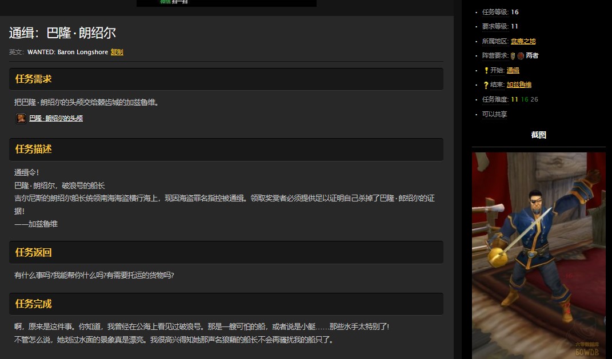612x359 pixels.
Task: Click the 任务难度 label in sidebar
Action: coord(495,99)
